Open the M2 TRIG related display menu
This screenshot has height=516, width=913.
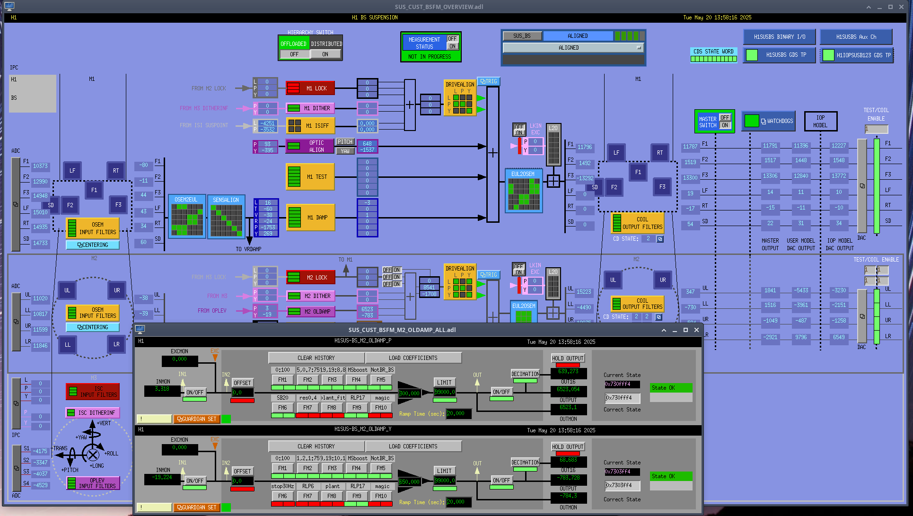point(489,275)
